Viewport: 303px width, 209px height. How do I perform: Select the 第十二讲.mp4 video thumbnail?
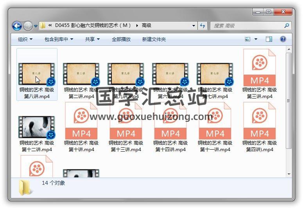click(x=37, y=127)
